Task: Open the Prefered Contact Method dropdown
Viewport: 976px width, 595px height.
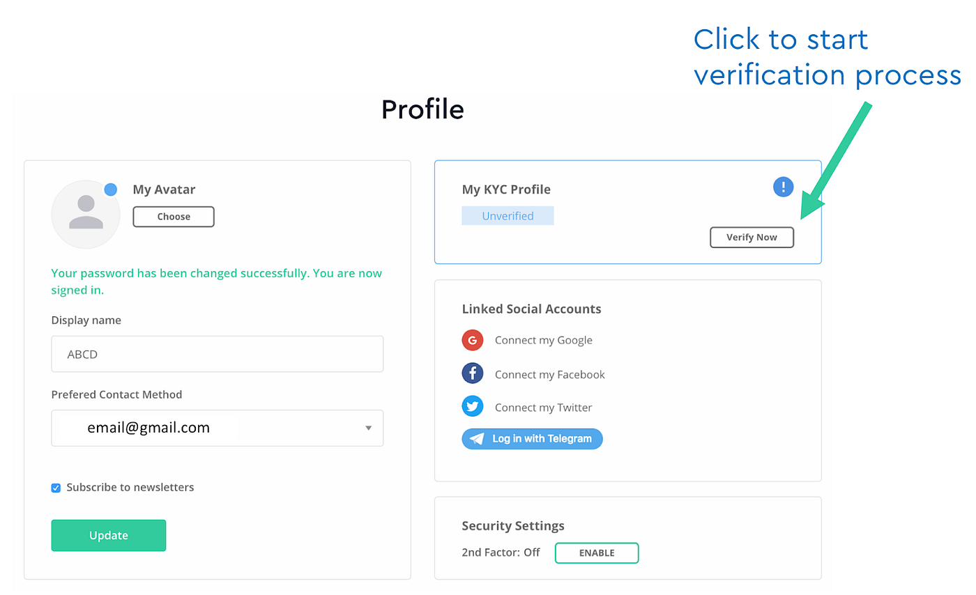Action: pyautogui.click(x=218, y=428)
